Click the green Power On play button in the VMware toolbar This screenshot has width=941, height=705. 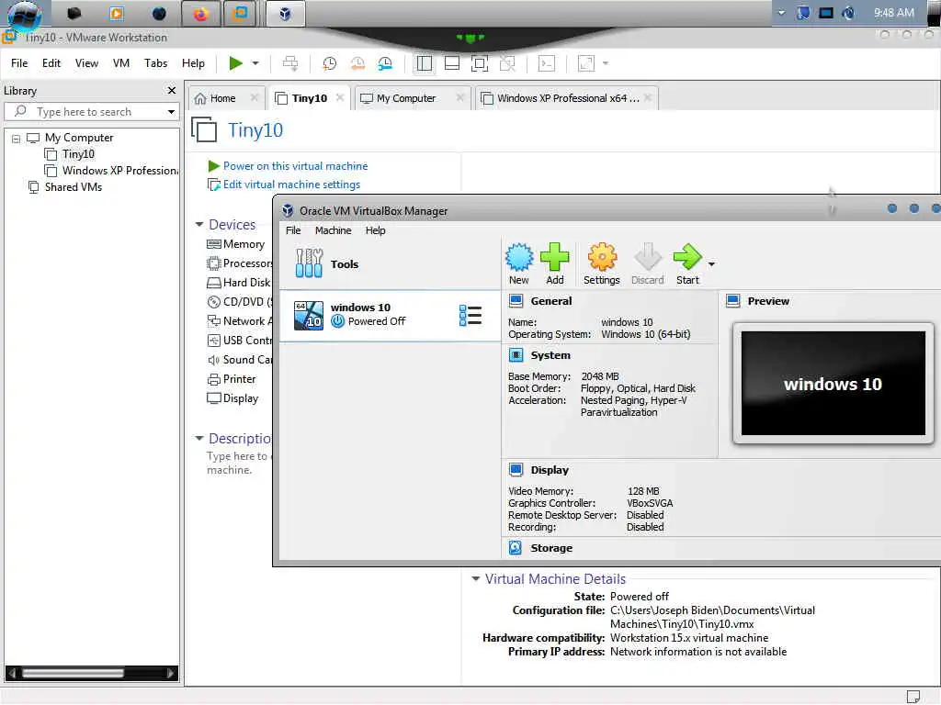(236, 63)
